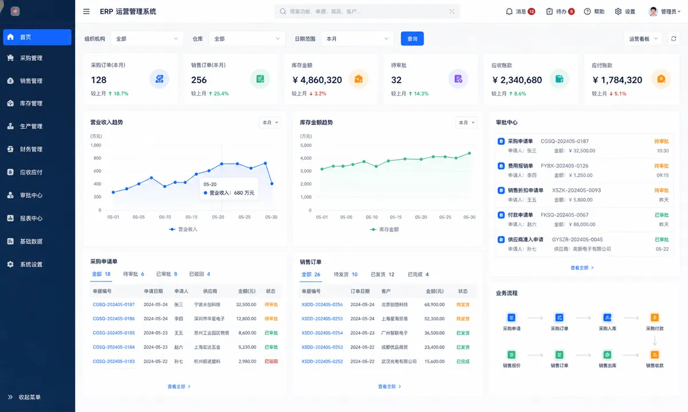Open 销售管理 in the sidebar
This screenshot has height=412, width=688.
coord(37,81)
